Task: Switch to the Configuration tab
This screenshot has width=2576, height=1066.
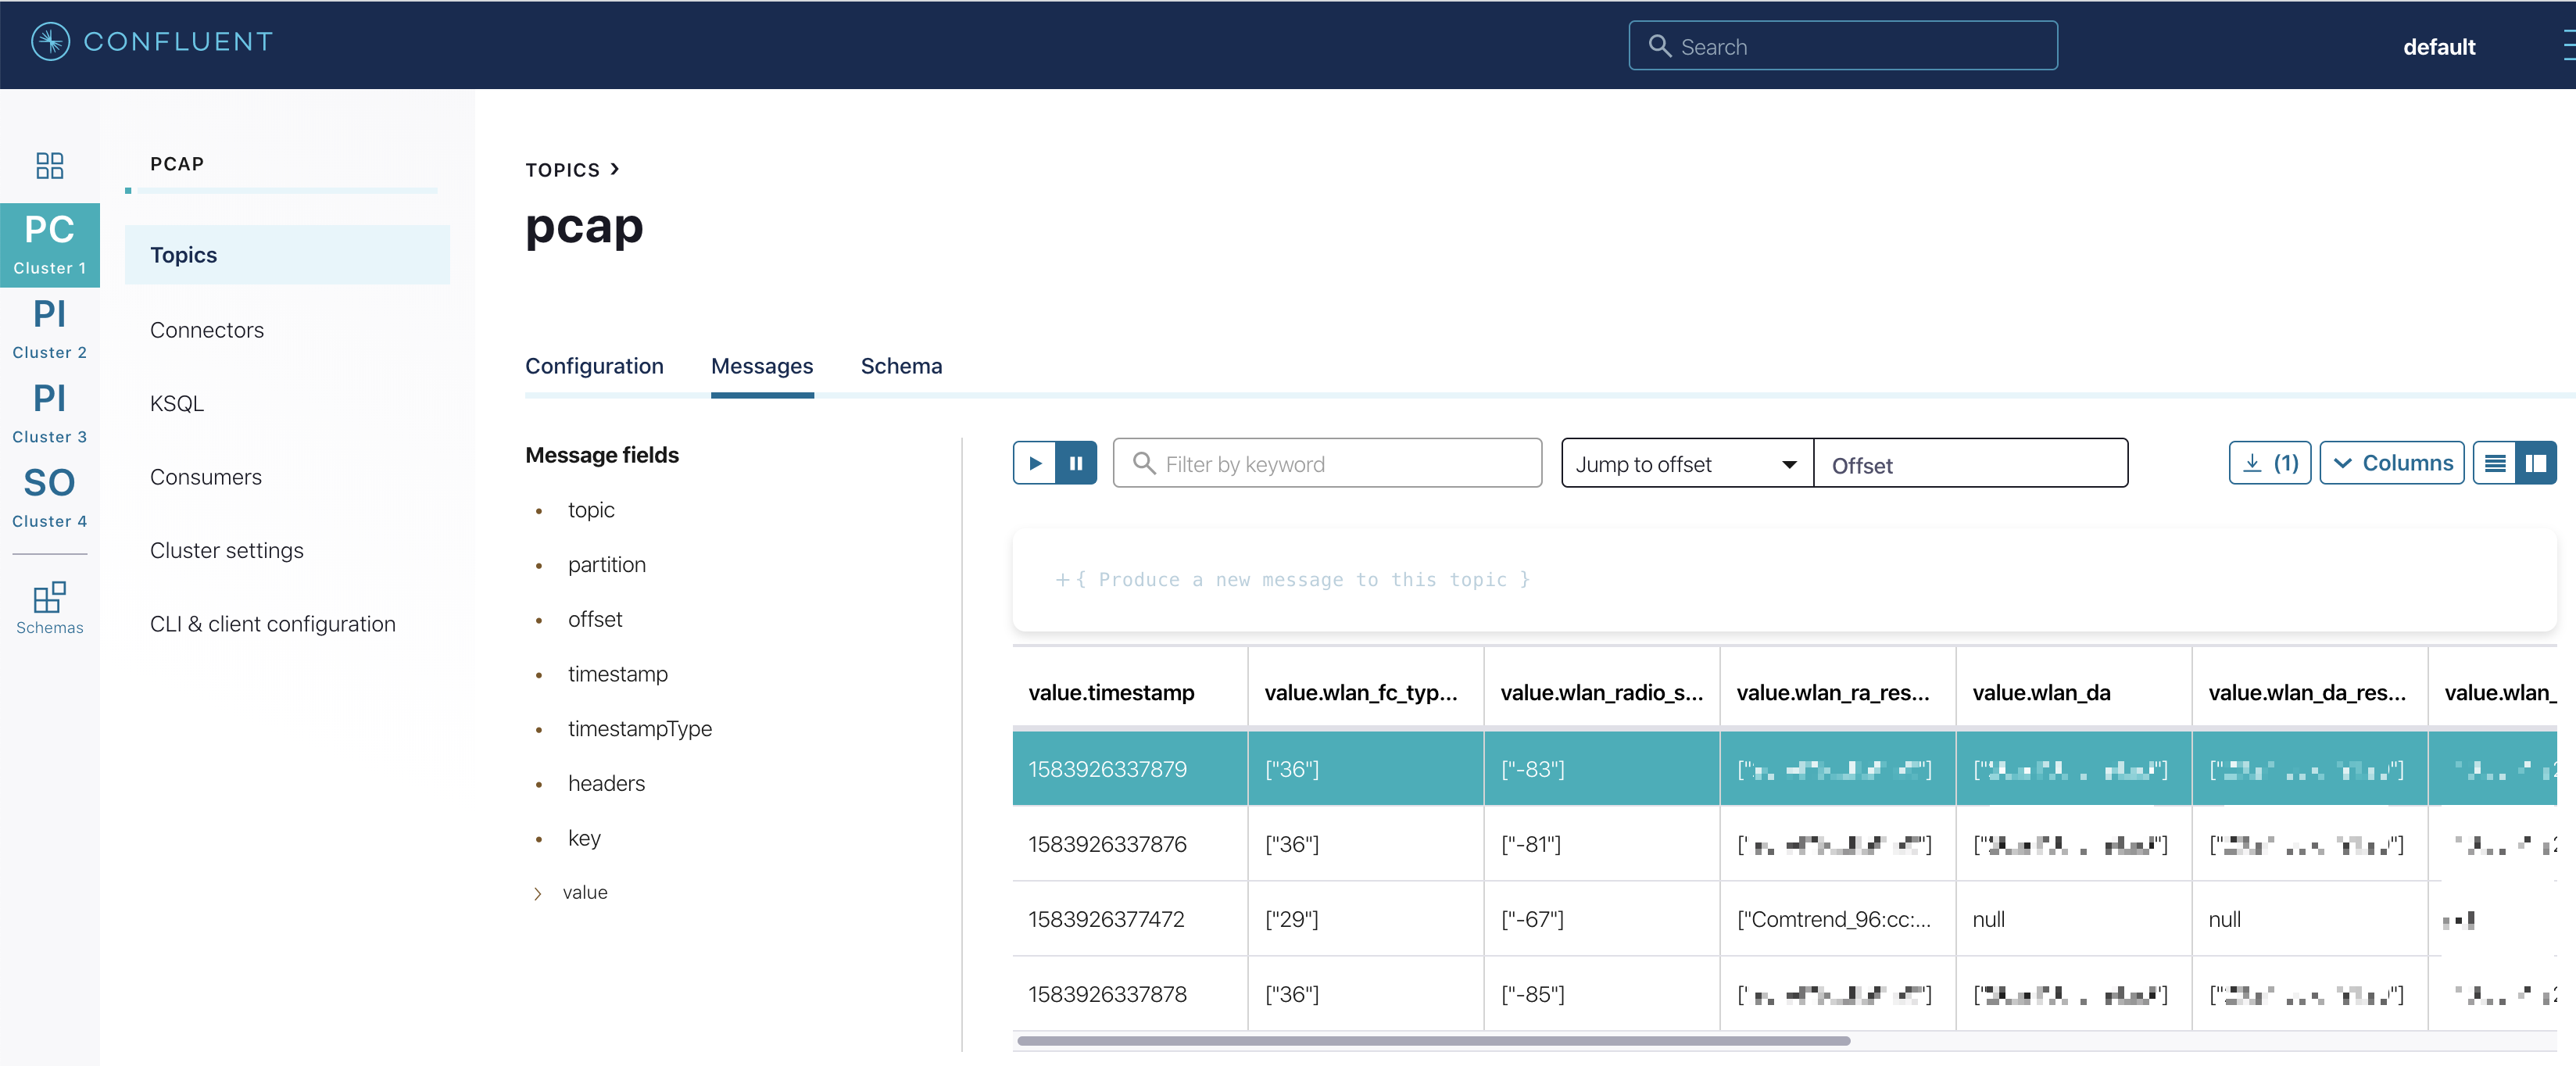Action: [x=595, y=366]
